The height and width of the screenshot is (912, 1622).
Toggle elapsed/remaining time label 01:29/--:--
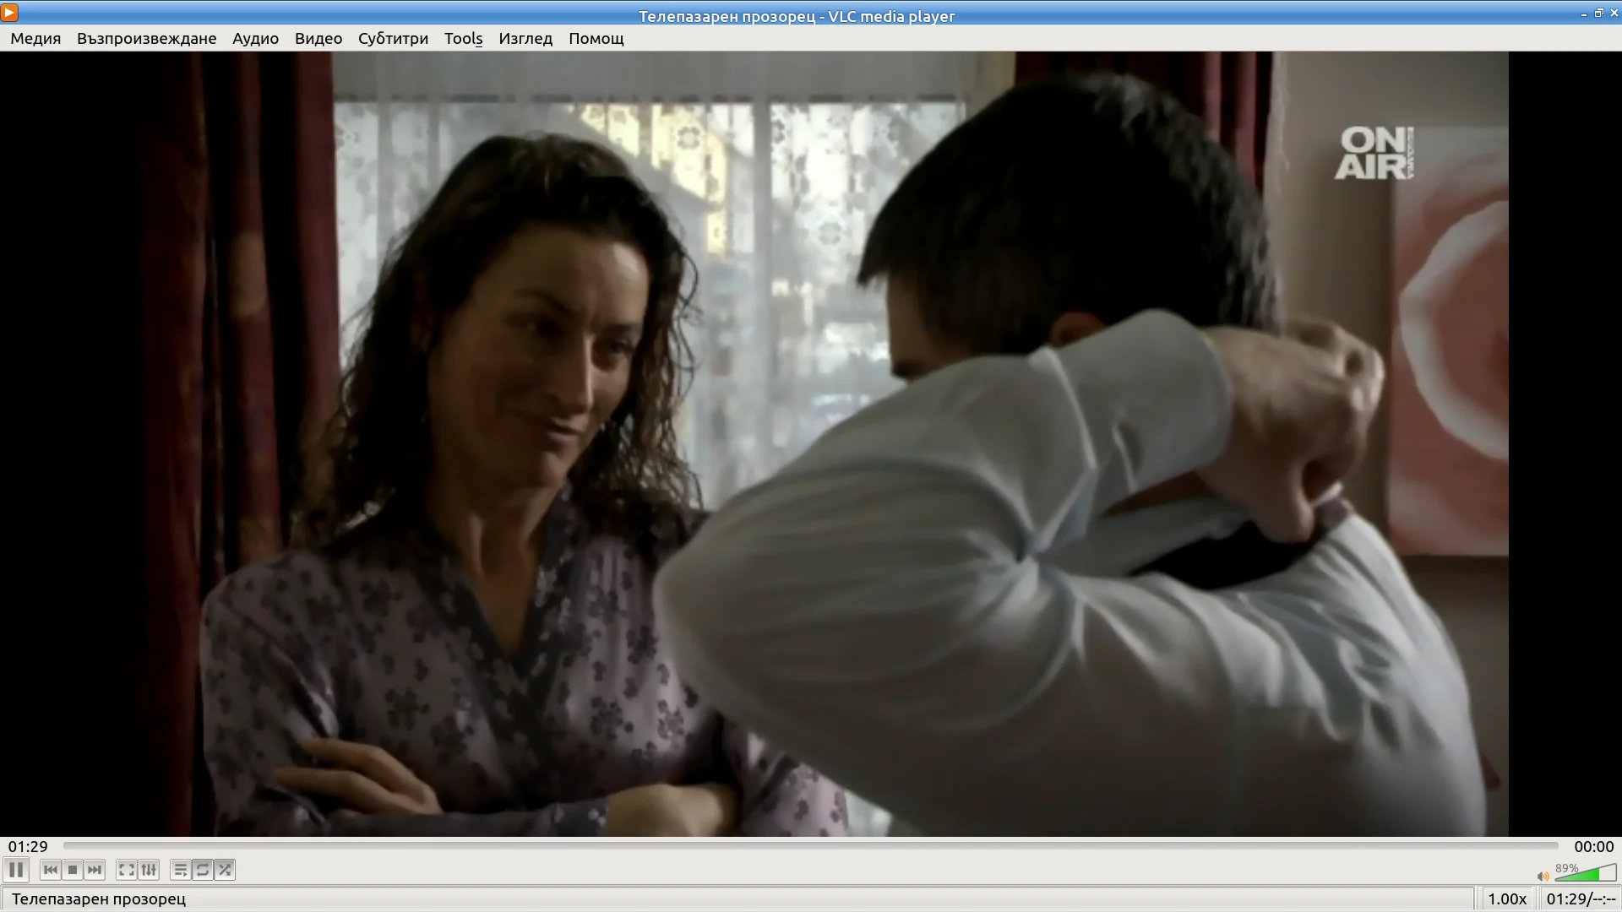[x=1581, y=899]
